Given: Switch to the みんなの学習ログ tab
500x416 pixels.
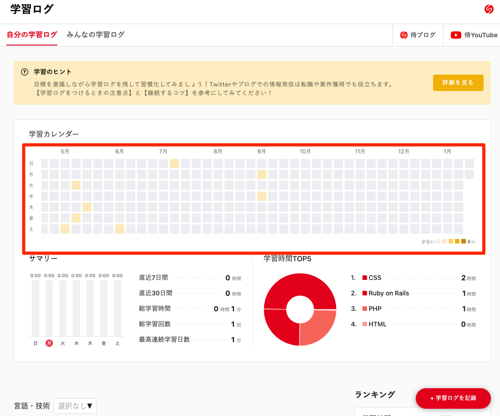Looking at the screenshot, I should pos(95,35).
